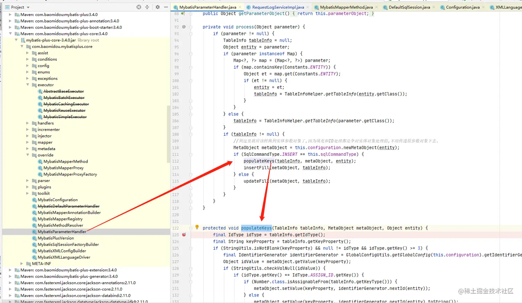This screenshot has width=522, height=303.
Task: Close the MybatisMapperMethod.java tab
Action: (376, 7)
